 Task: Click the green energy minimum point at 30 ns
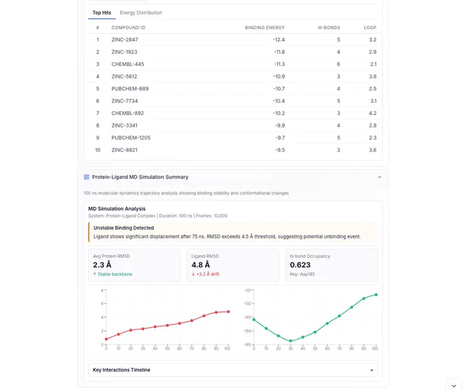pos(290,340)
